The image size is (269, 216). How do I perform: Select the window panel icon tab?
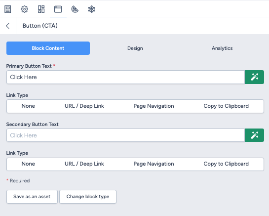click(58, 9)
